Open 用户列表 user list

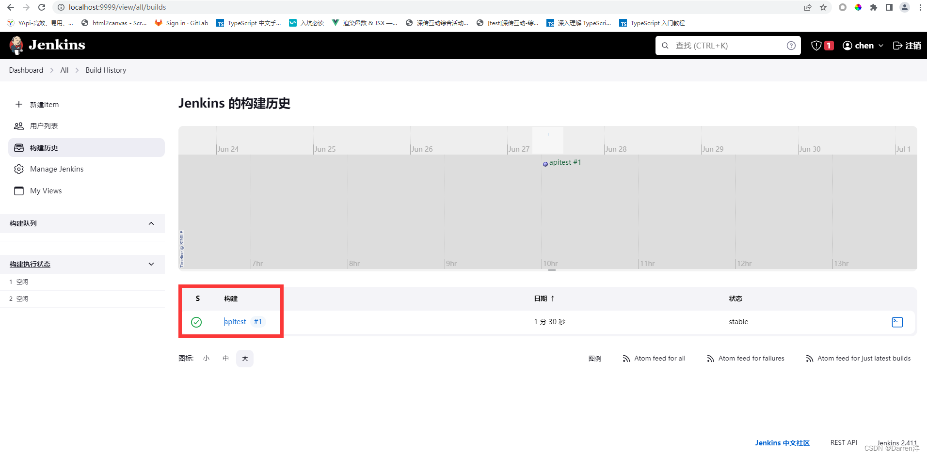point(86,126)
